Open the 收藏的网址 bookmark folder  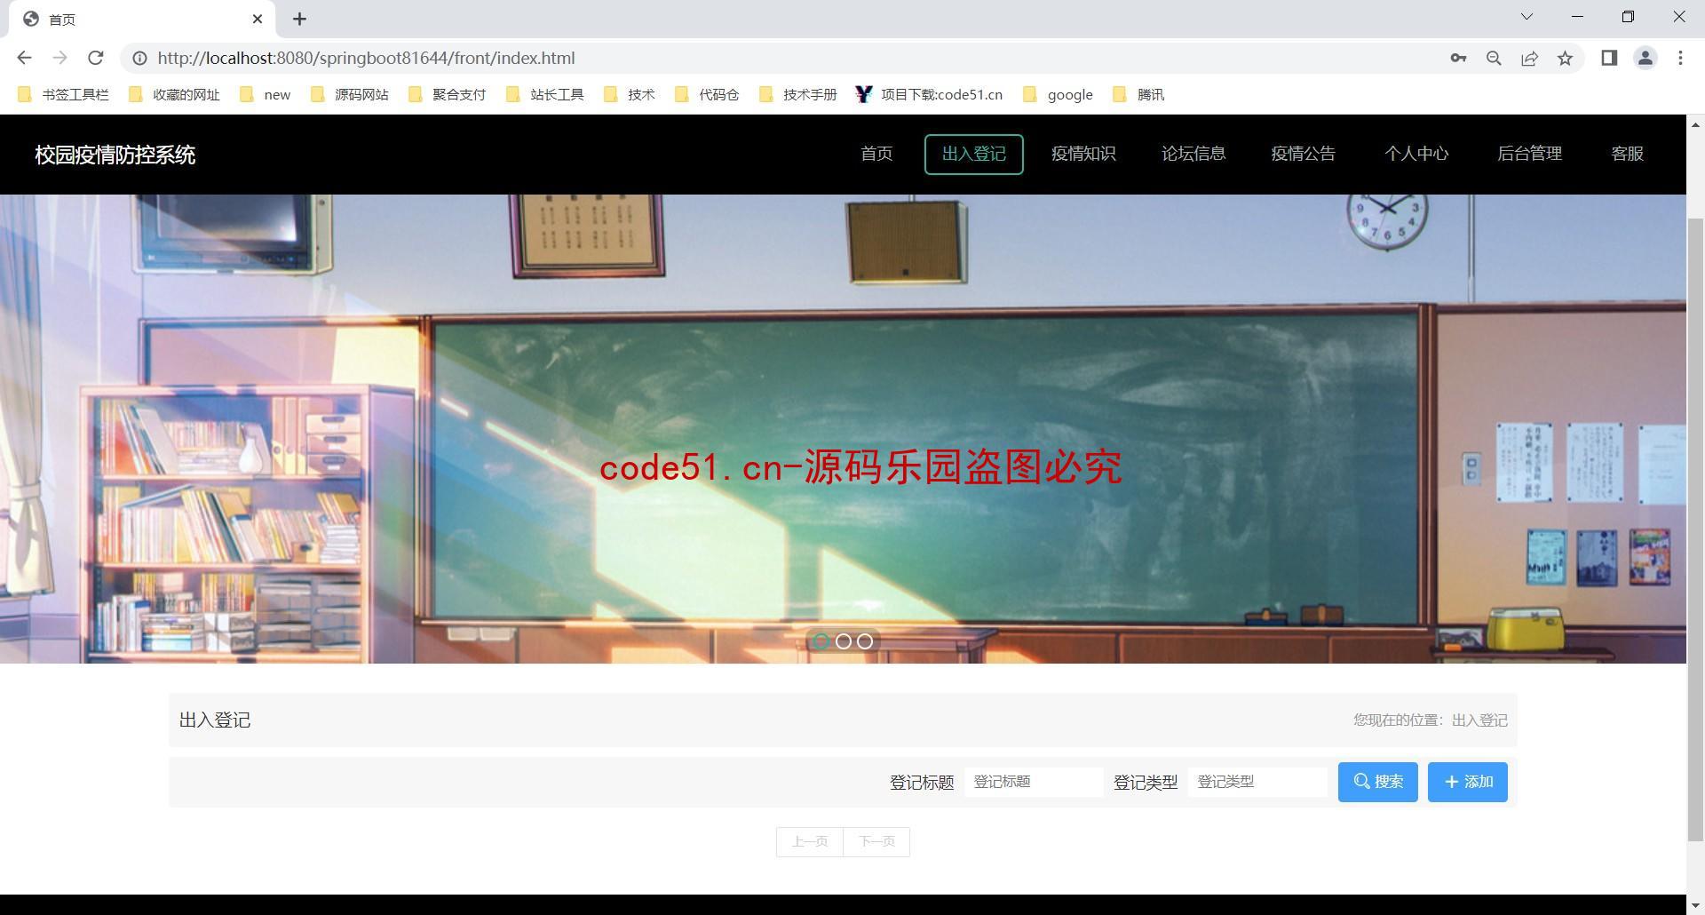point(175,94)
